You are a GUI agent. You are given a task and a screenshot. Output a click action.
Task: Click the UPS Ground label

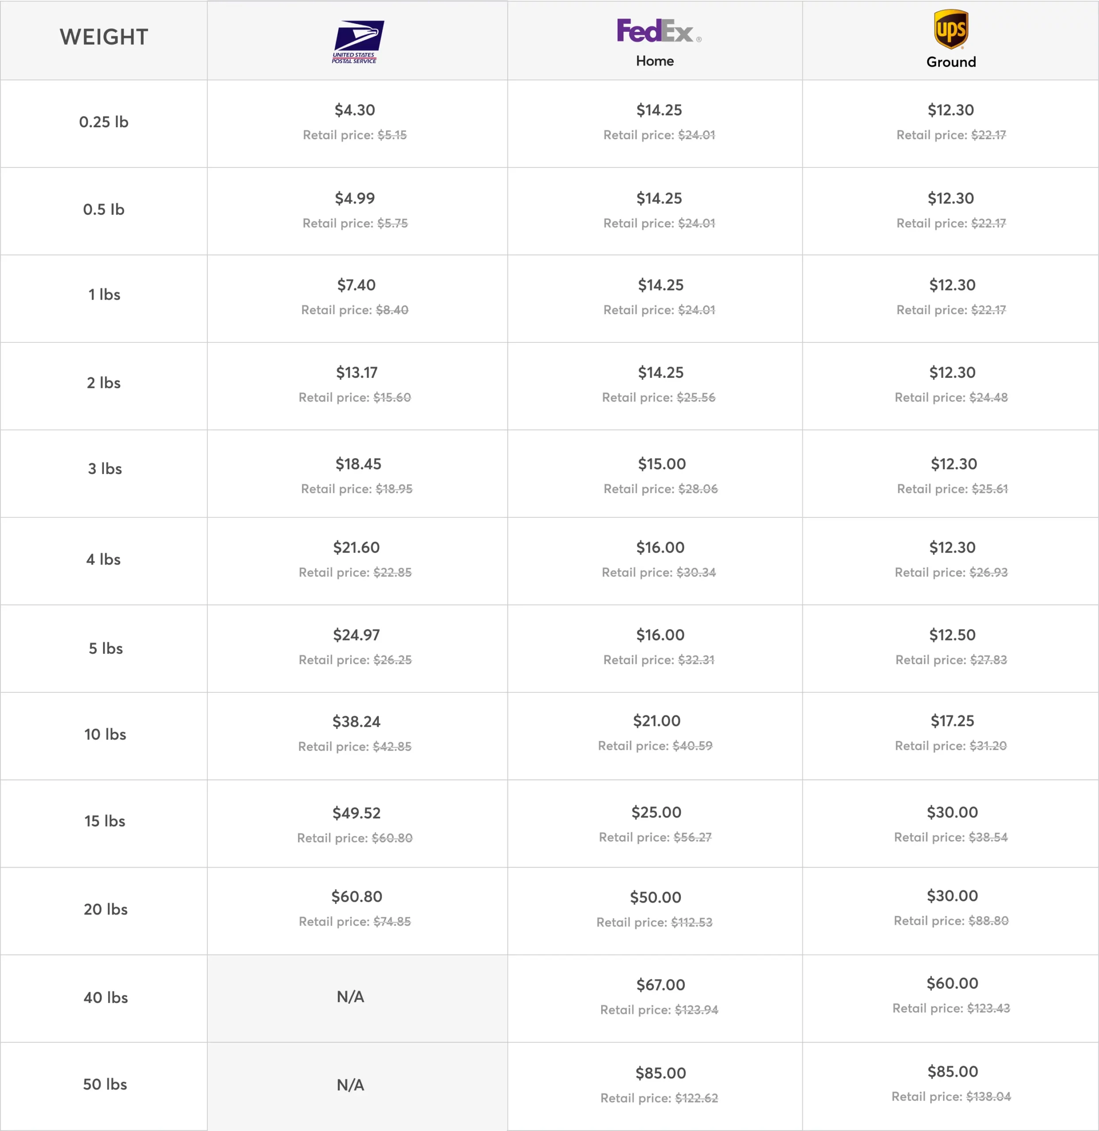950,62
